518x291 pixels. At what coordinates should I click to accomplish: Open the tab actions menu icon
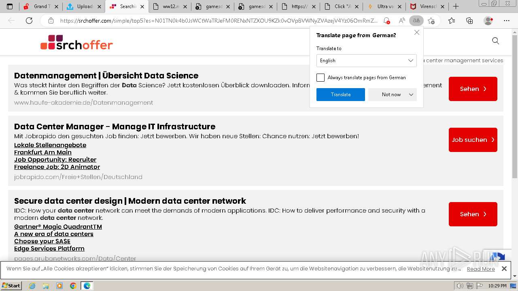click(x=10, y=6)
